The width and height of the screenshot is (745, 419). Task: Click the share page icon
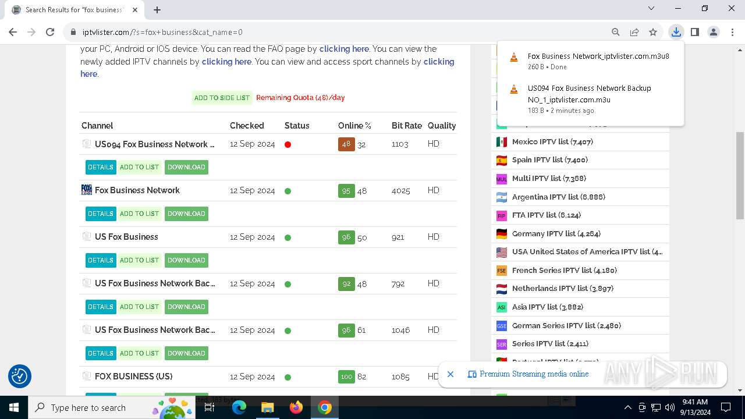coord(634,32)
